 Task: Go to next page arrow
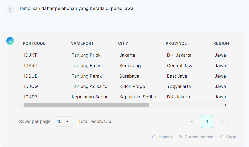coord(222,122)
